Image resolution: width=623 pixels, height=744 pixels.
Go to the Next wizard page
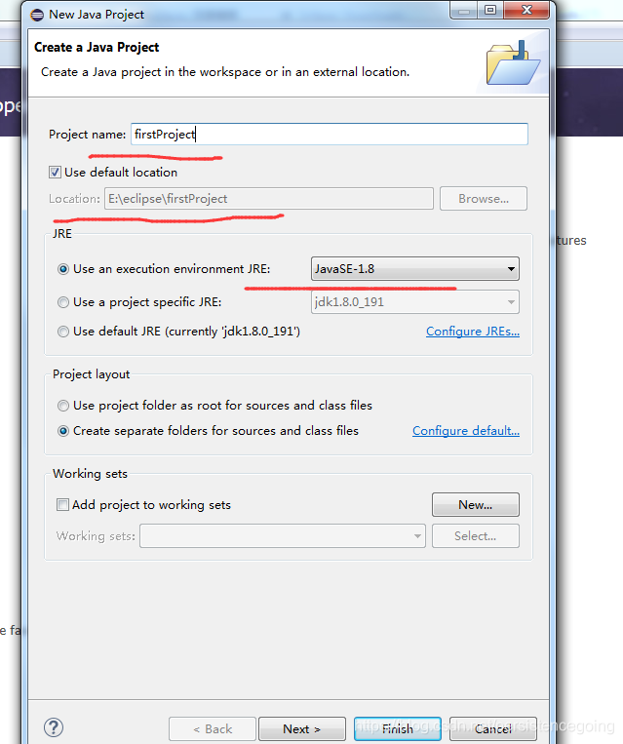302,728
